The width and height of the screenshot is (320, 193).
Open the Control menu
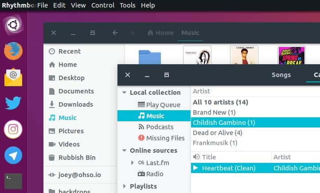click(102, 5)
